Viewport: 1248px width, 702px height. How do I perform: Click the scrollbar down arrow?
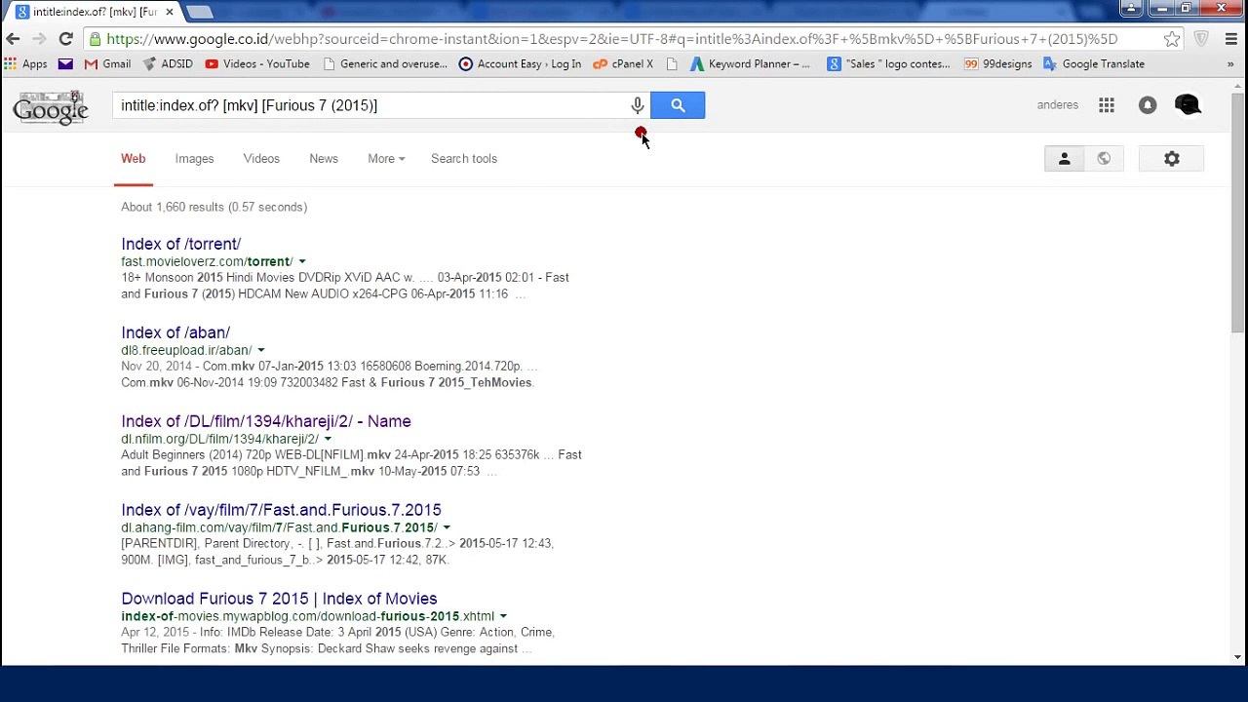click(x=1237, y=657)
